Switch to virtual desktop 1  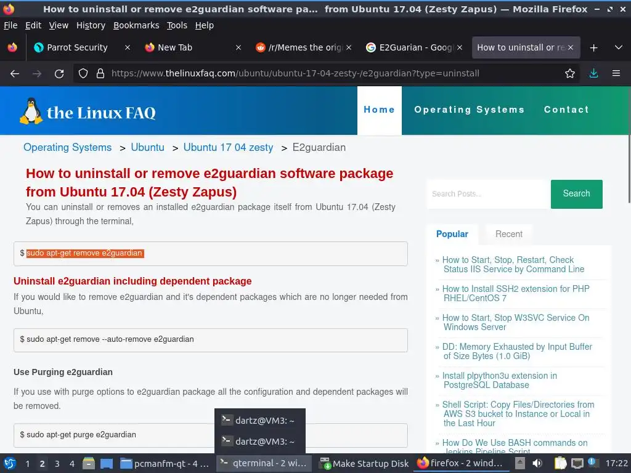click(27, 464)
